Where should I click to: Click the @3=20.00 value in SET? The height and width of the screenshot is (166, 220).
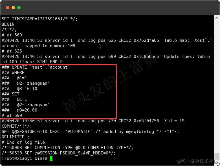click(27, 110)
